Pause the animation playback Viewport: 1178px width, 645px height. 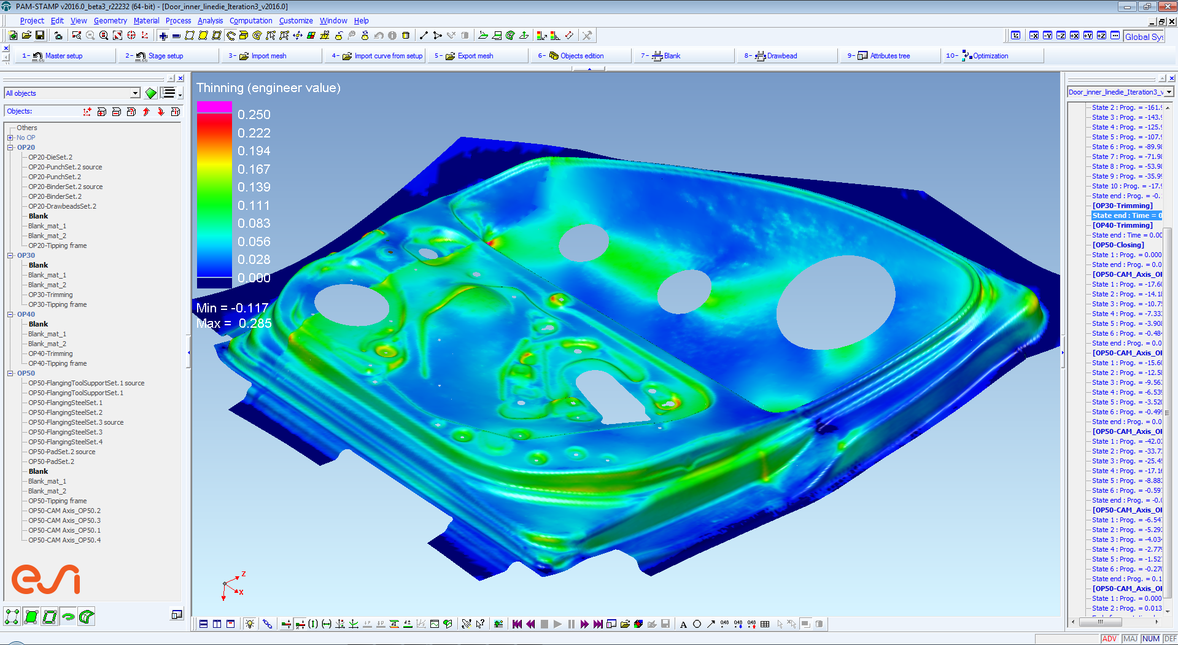(x=572, y=624)
